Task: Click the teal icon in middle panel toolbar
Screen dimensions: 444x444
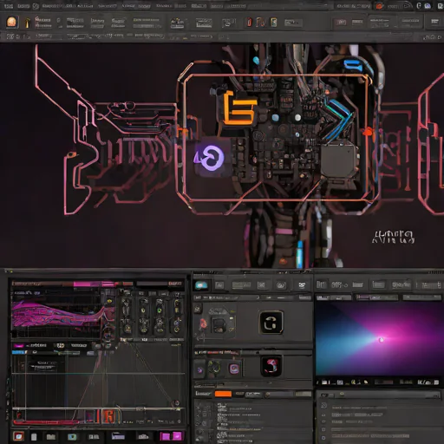Action: tap(201, 285)
